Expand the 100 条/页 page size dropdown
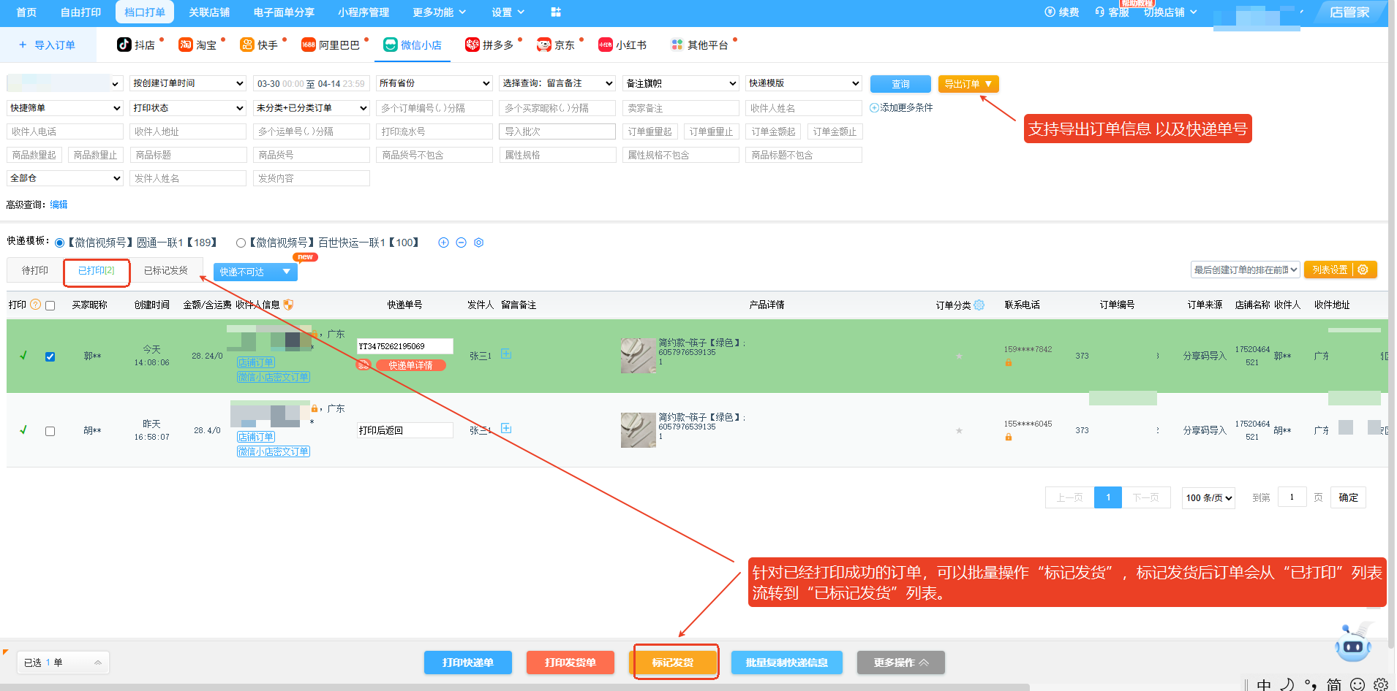The width and height of the screenshot is (1397, 691). [x=1208, y=497]
